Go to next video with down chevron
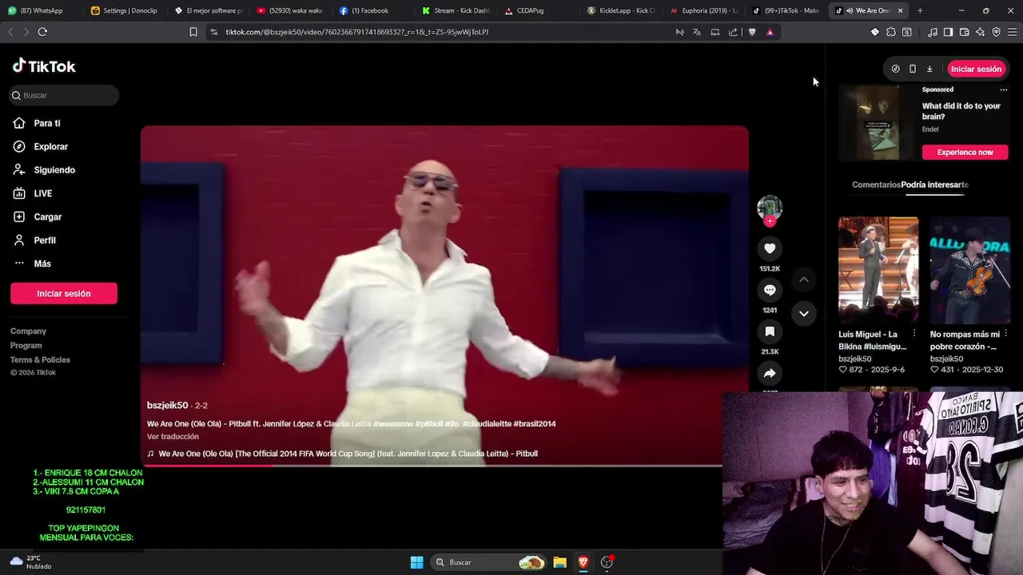This screenshot has height=575, width=1023. tap(804, 313)
